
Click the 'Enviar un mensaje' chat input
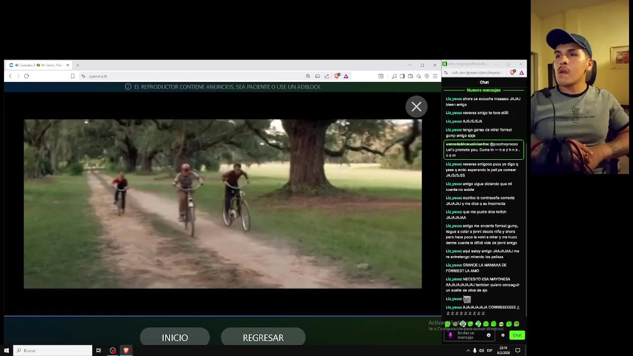466,335
